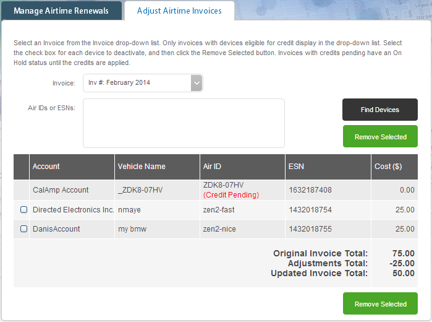Screen dimensions: 432x322
Task: Select the Adjust Airtime Invoices tab
Action: click(179, 11)
